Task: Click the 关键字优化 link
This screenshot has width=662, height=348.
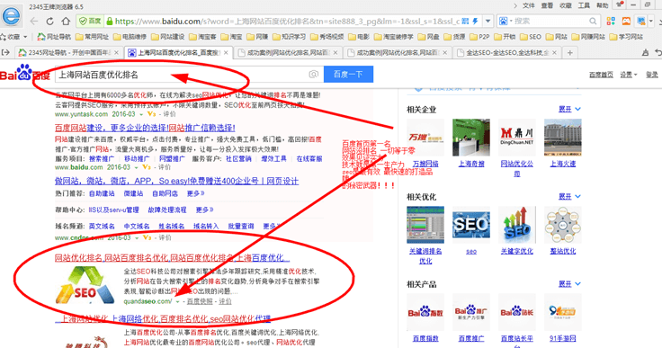Action: pyautogui.click(x=517, y=251)
